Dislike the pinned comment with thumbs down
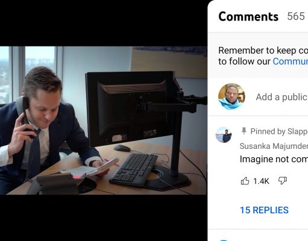Viewport: 308px width, 241px height. tap(282, 181)
